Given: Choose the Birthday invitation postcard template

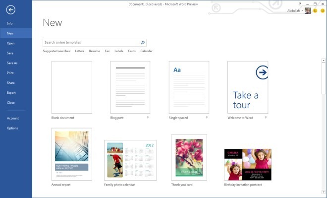Looking at the screenshot, I should pyautogui.click(x=248, y=165).
